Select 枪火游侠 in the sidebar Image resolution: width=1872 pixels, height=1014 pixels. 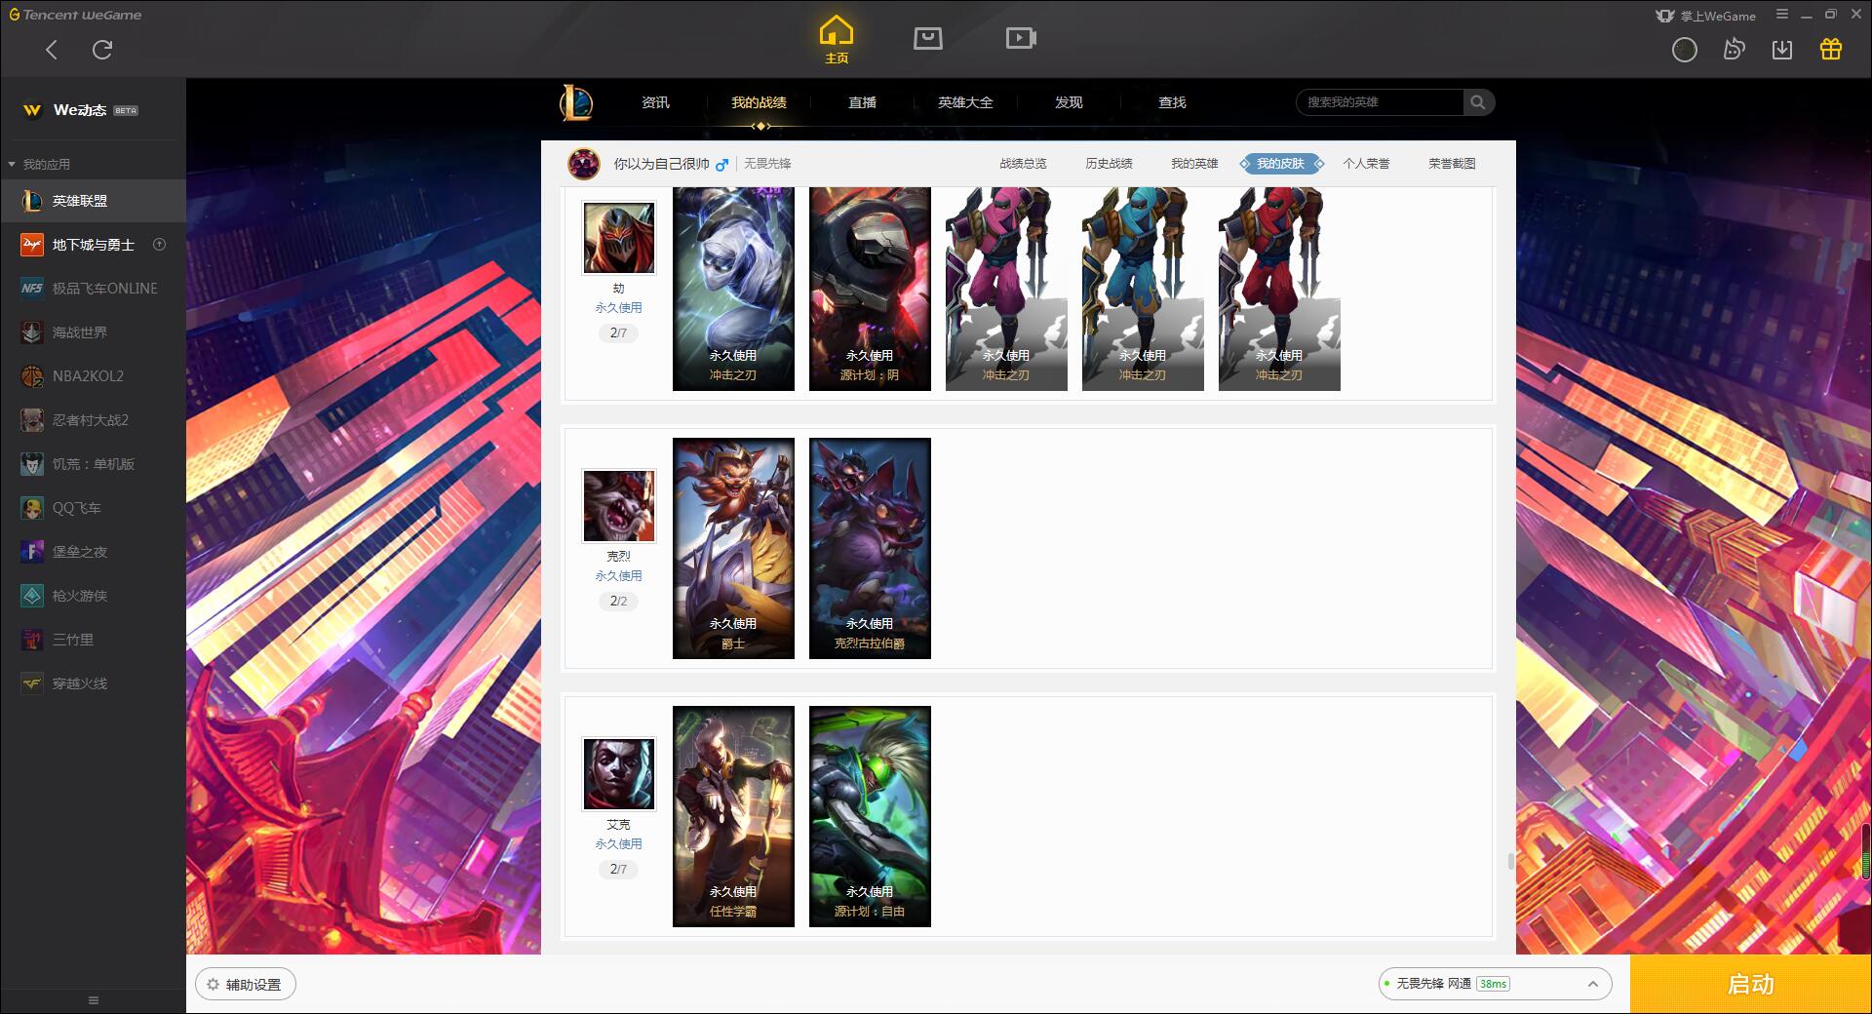click(x=93, y=596)
